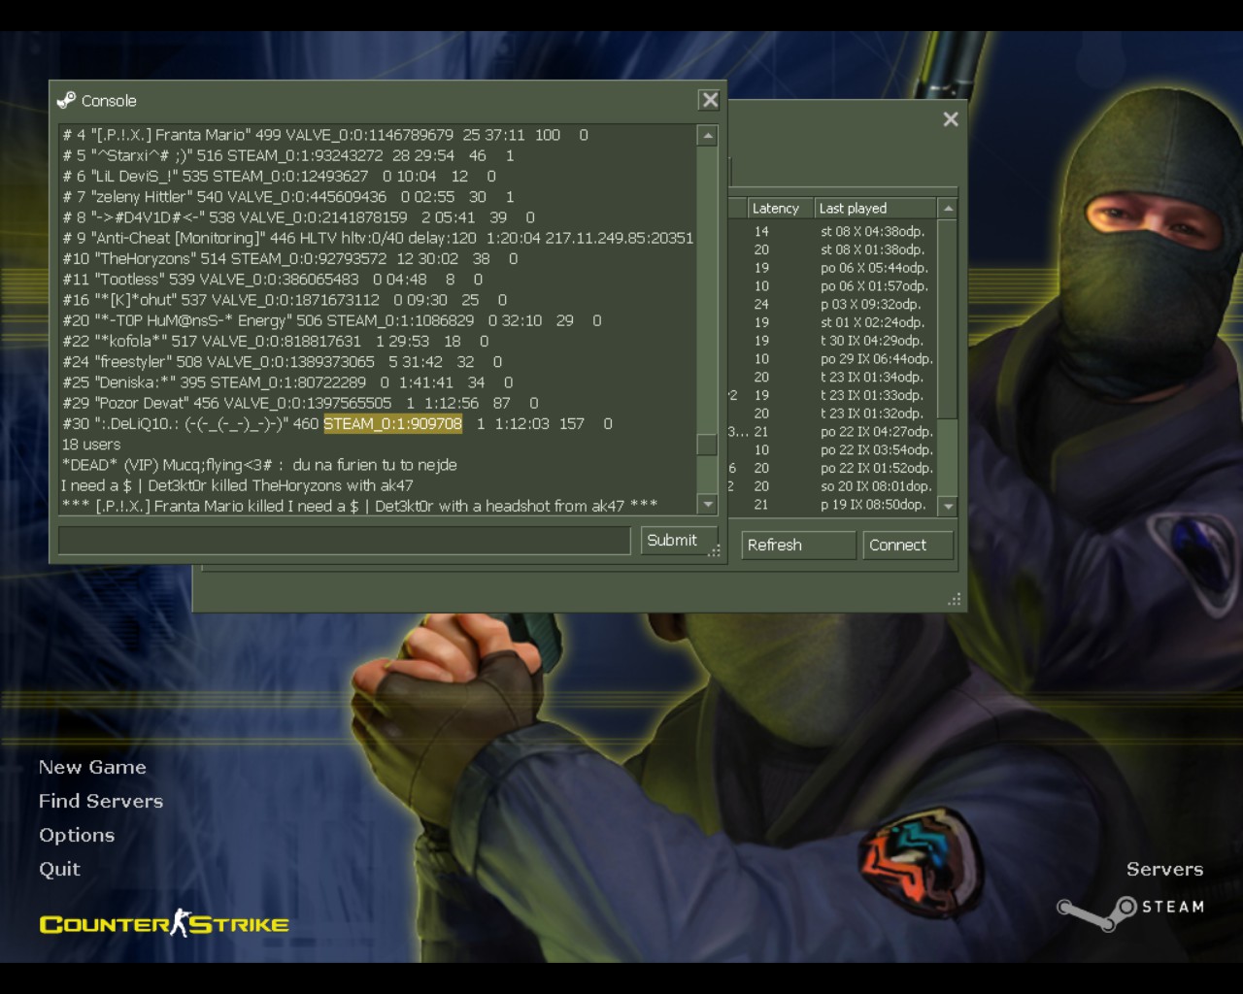Viewport: 1243px width, 994px height.
Task: Focus the console command input field
Action: point(345,541)
